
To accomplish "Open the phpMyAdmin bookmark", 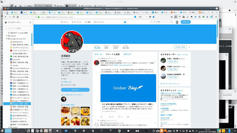I will coord(18,42).
